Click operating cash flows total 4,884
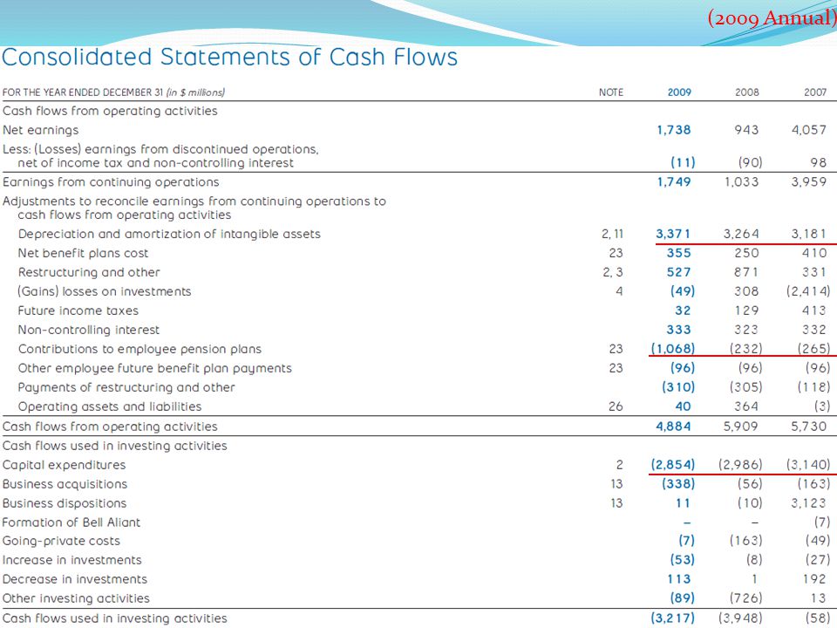This screenshot has height=628, width=837. point(674,427)
